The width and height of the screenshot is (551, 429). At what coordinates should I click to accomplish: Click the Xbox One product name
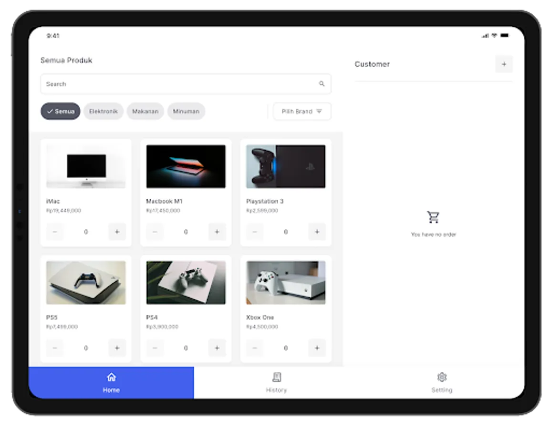pos(260,317)
